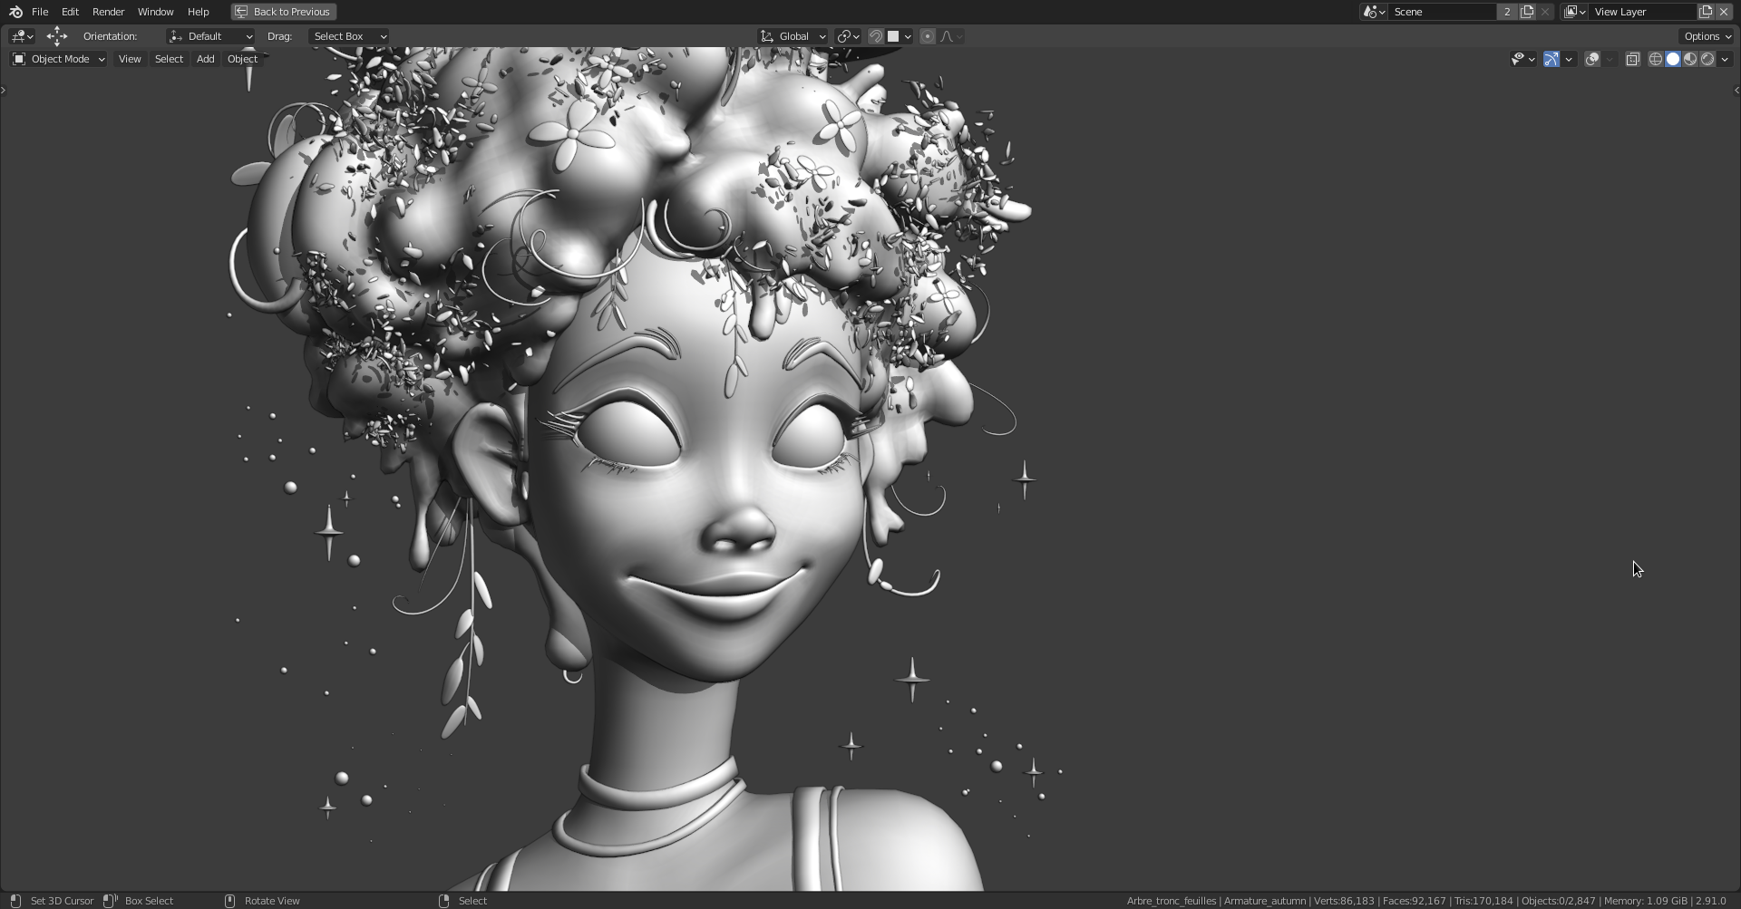Expand the right sidebar arrow
Image resolution: width=1741 pixels, height=909 pixels.
1736,90
